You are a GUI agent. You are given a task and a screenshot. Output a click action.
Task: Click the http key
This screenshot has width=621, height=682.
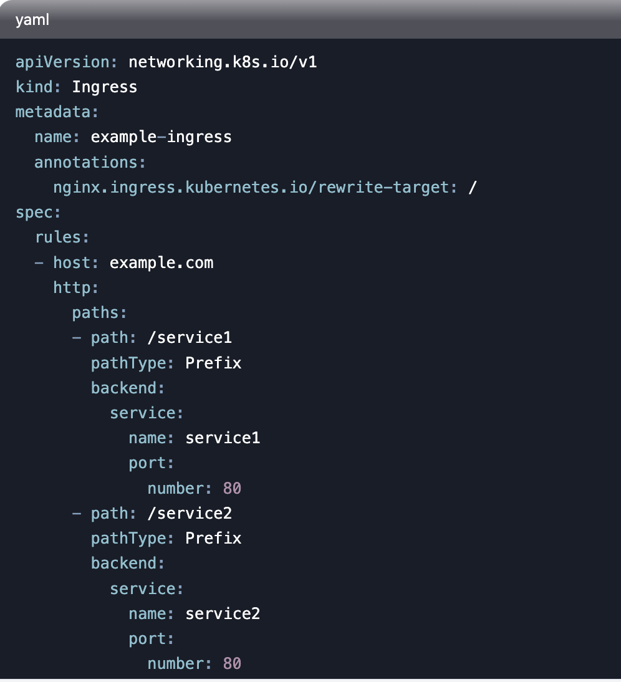76,287
